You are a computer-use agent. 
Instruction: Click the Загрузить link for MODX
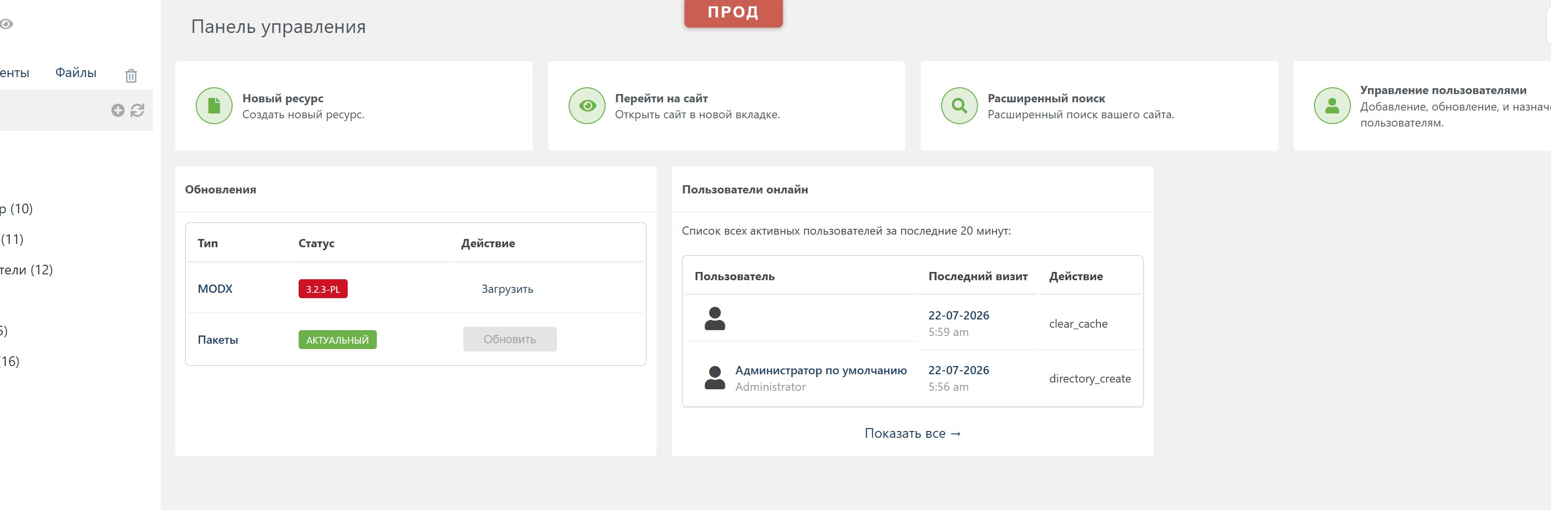[x=507, y=289]
